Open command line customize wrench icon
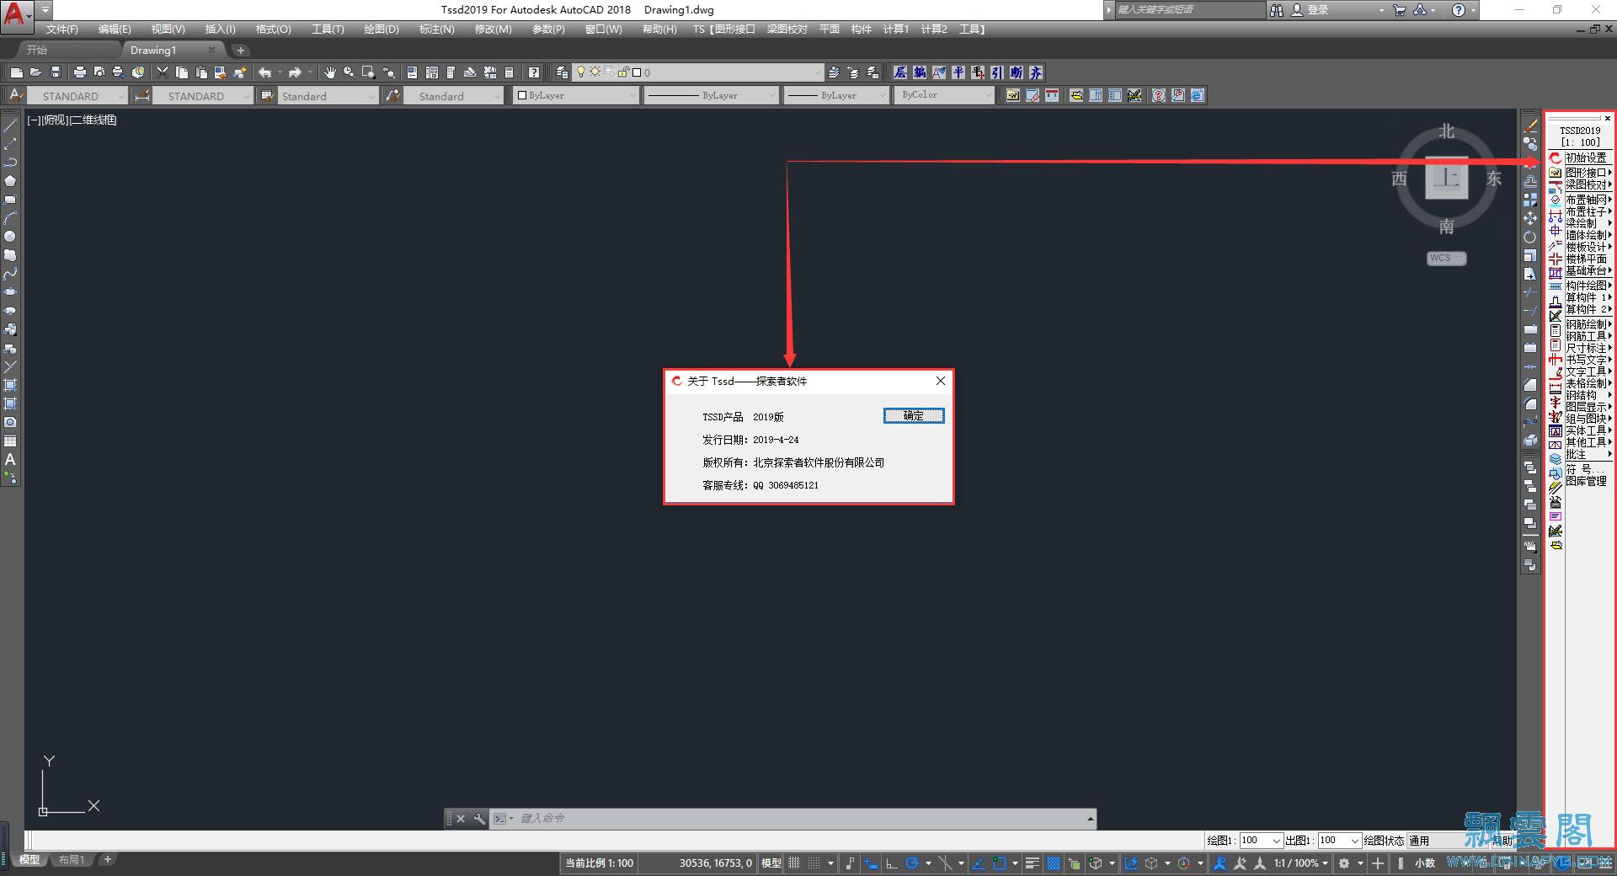 click(479, 818)
